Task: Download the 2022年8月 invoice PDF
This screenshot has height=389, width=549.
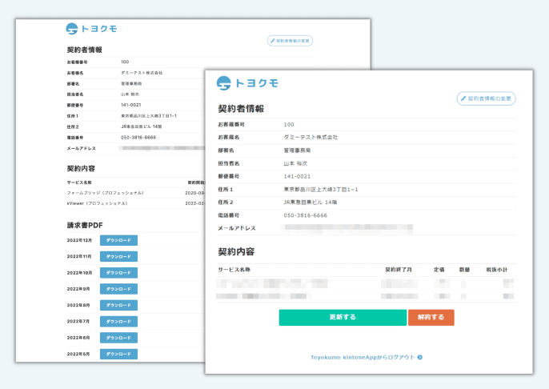Action: coord(118,305)
